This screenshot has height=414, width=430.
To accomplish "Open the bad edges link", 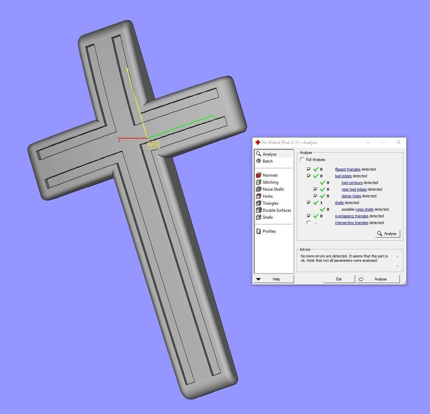I will 343,176.
